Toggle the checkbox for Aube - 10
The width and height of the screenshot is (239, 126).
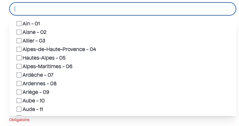pyautogui.click(x=19, y=101)
